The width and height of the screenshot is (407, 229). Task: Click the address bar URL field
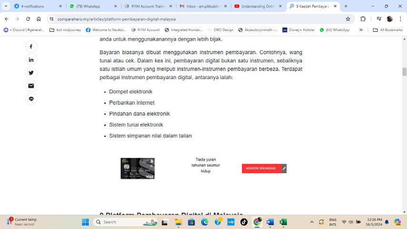pos(190,19)
